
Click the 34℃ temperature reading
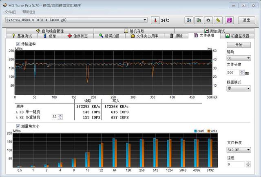[165, 20]
